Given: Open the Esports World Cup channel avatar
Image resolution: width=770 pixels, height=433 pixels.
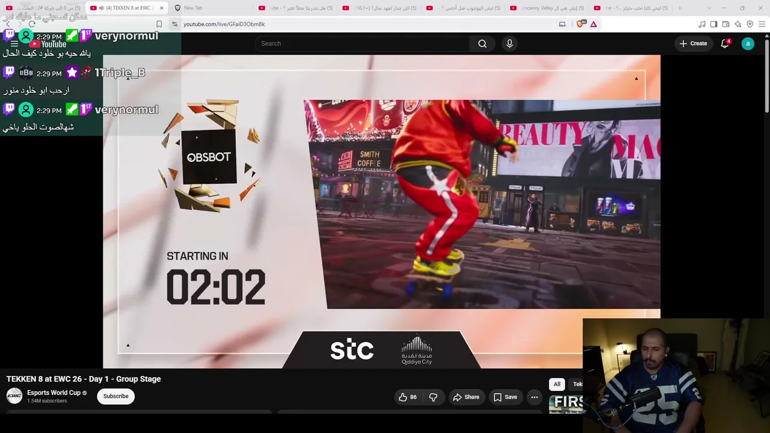Looking at the screenshot, I should pyautogui.click(x=14, y=396).
